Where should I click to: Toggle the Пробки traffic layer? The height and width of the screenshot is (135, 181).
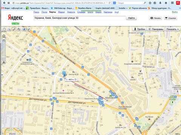[140, 29]
